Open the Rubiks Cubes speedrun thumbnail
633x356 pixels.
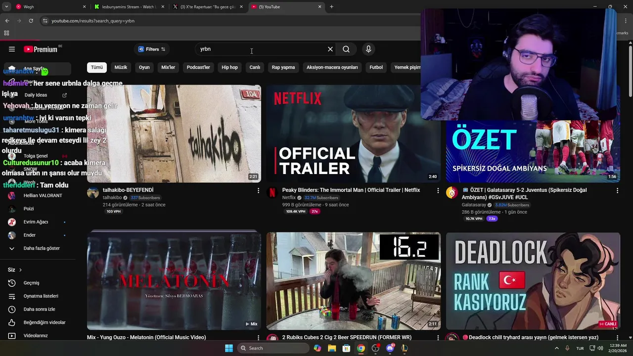coord(353,281)
